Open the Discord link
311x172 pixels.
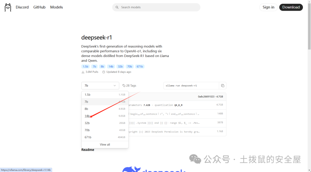[x=22, y=7]
